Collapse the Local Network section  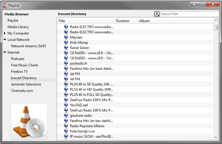coord(5,40)
